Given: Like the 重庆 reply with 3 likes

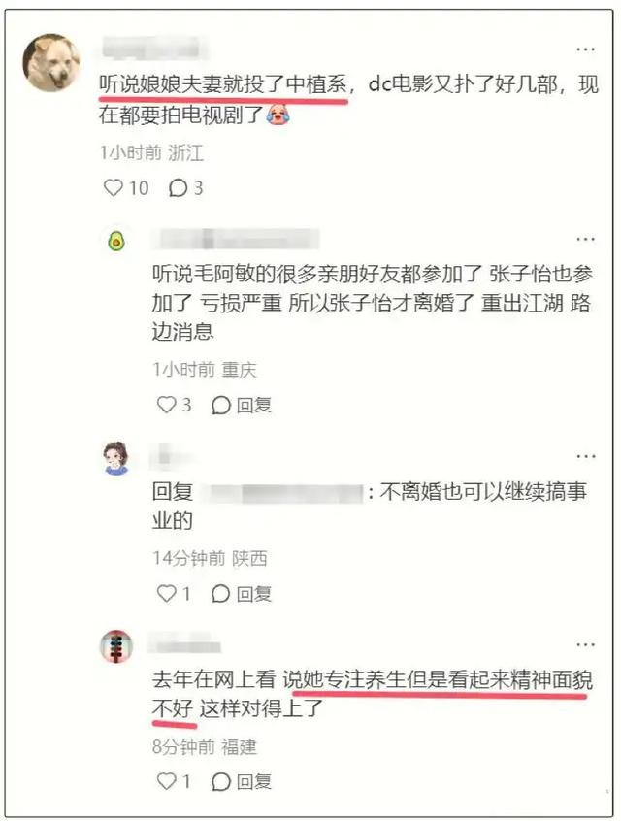Looking at the screenshot, I should point(167,405).
